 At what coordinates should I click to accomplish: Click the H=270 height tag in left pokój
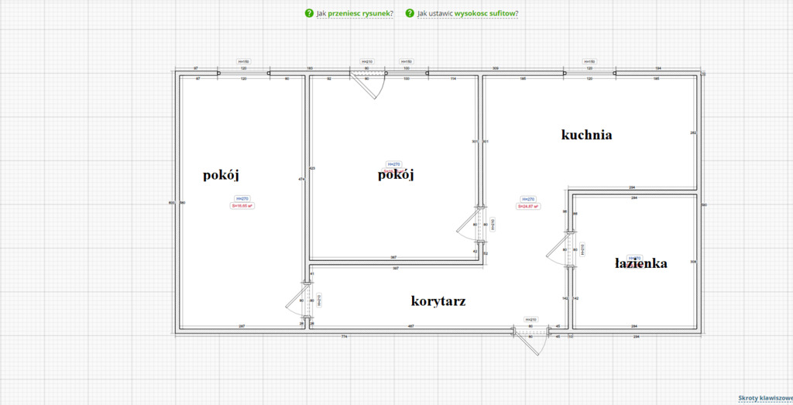click(242, 199)
